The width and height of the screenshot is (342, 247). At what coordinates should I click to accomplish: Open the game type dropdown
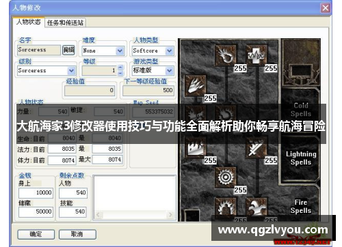click(153, 70)
